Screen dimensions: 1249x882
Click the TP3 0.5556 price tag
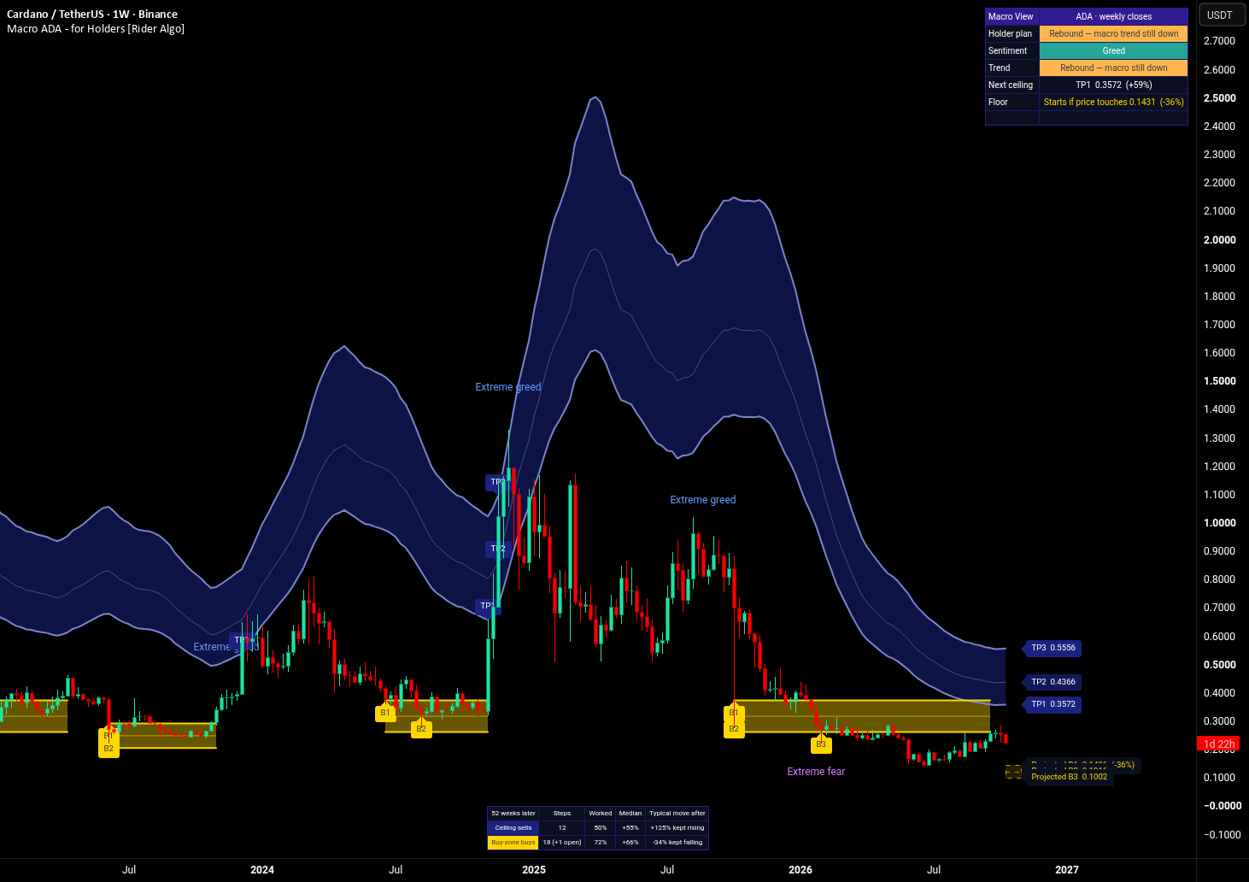[x=1053, y=648]
